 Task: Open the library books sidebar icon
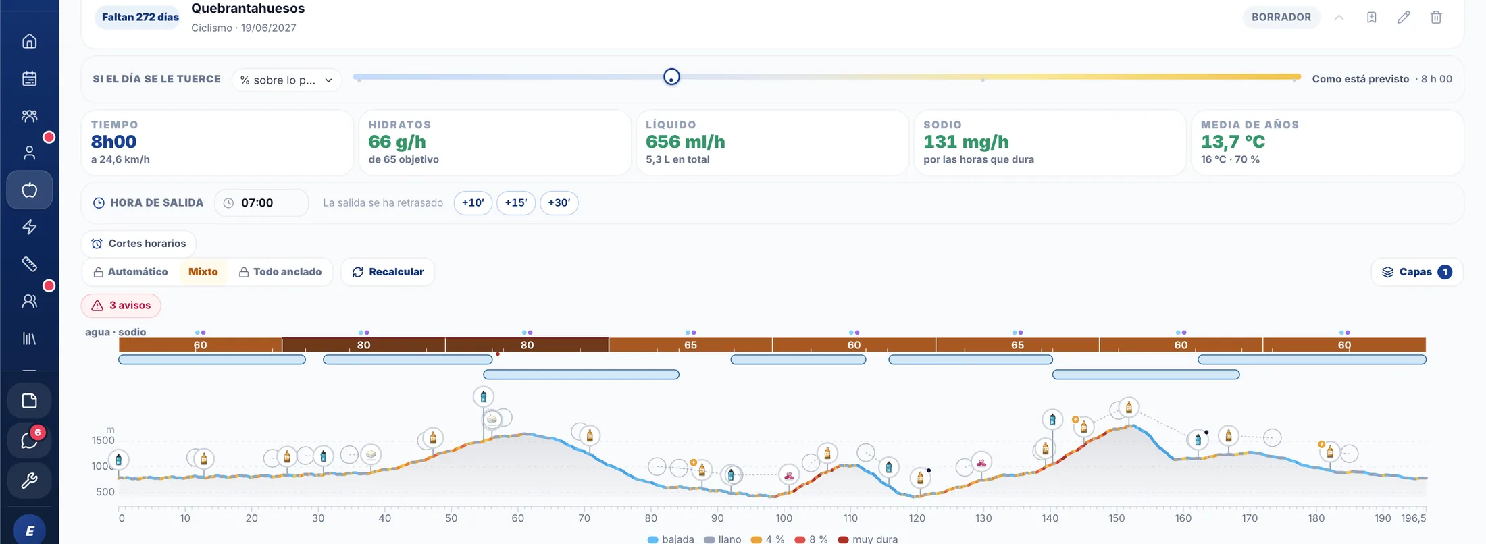pyautogui.click(x=30, y=339)
